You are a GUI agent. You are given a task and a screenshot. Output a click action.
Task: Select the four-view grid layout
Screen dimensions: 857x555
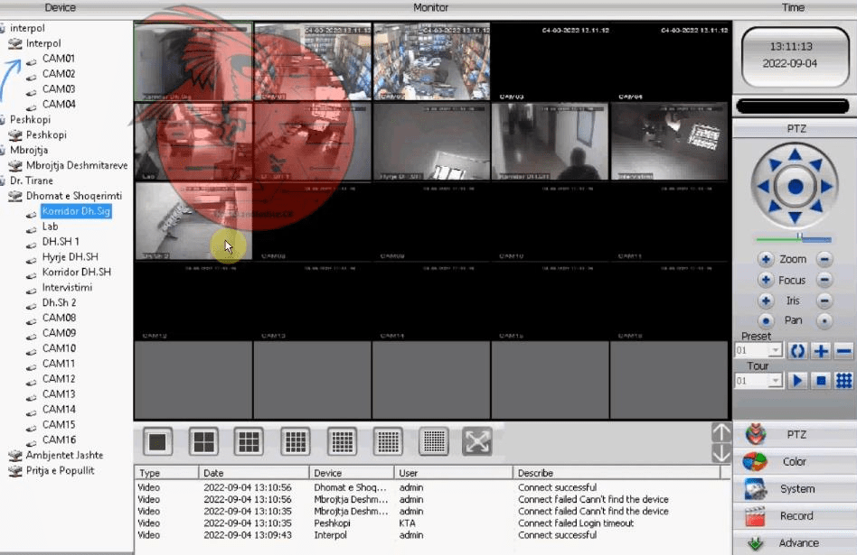204,441
